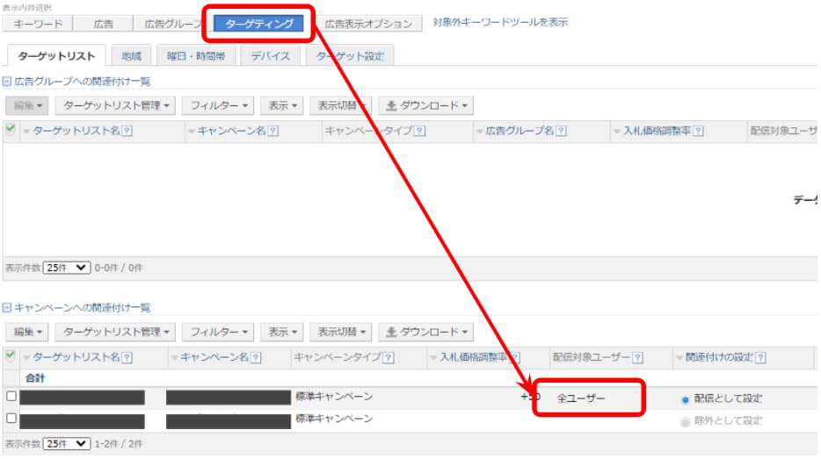This screenshot has height=459, width=821.
Task: Click the ターゲティング button at the top
Action: [x=259, y=24]
